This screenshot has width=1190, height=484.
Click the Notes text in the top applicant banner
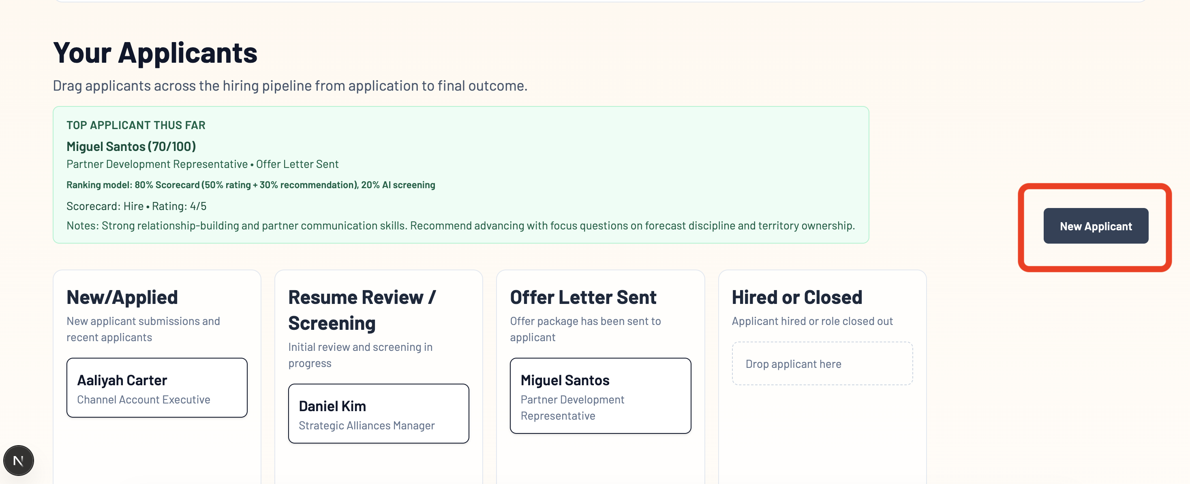tap(460, 226)
